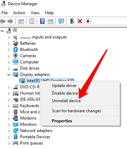Click the Bluetooth category icon
This screenshot has height=149, width=127.
[x=16, y=50]
